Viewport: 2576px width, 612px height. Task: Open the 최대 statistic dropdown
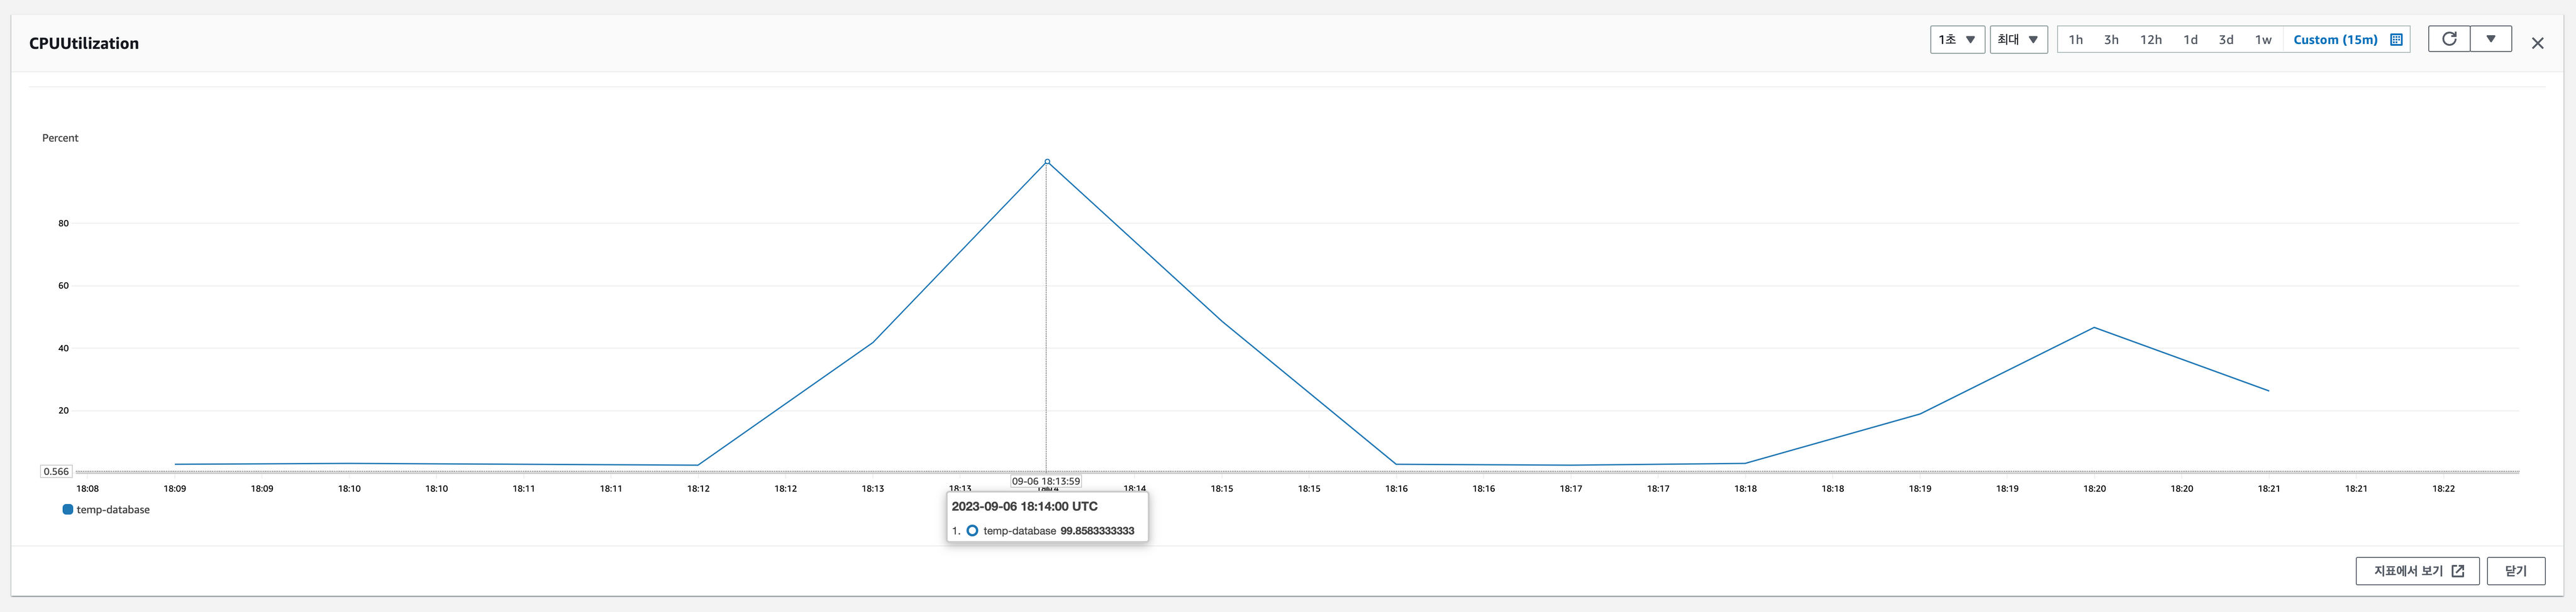click(2017, 40)
